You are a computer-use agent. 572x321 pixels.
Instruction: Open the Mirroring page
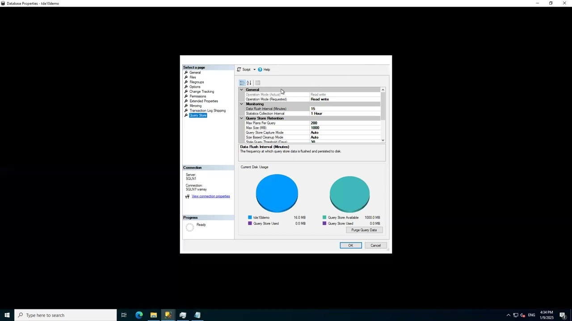pos(195,106)
